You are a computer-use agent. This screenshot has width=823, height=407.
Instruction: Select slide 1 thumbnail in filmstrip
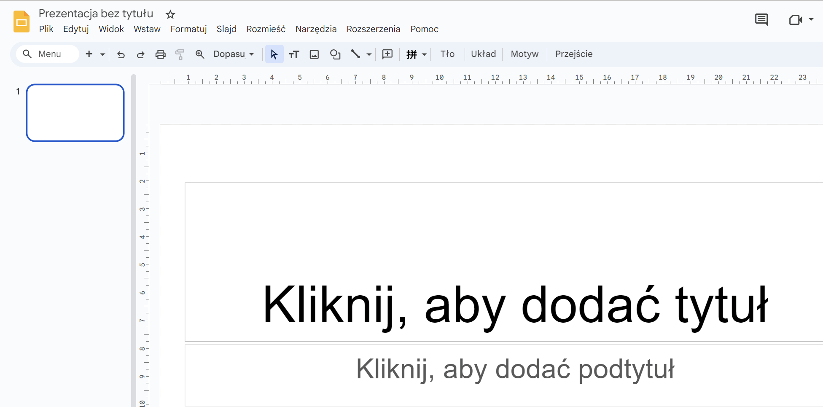75,113
